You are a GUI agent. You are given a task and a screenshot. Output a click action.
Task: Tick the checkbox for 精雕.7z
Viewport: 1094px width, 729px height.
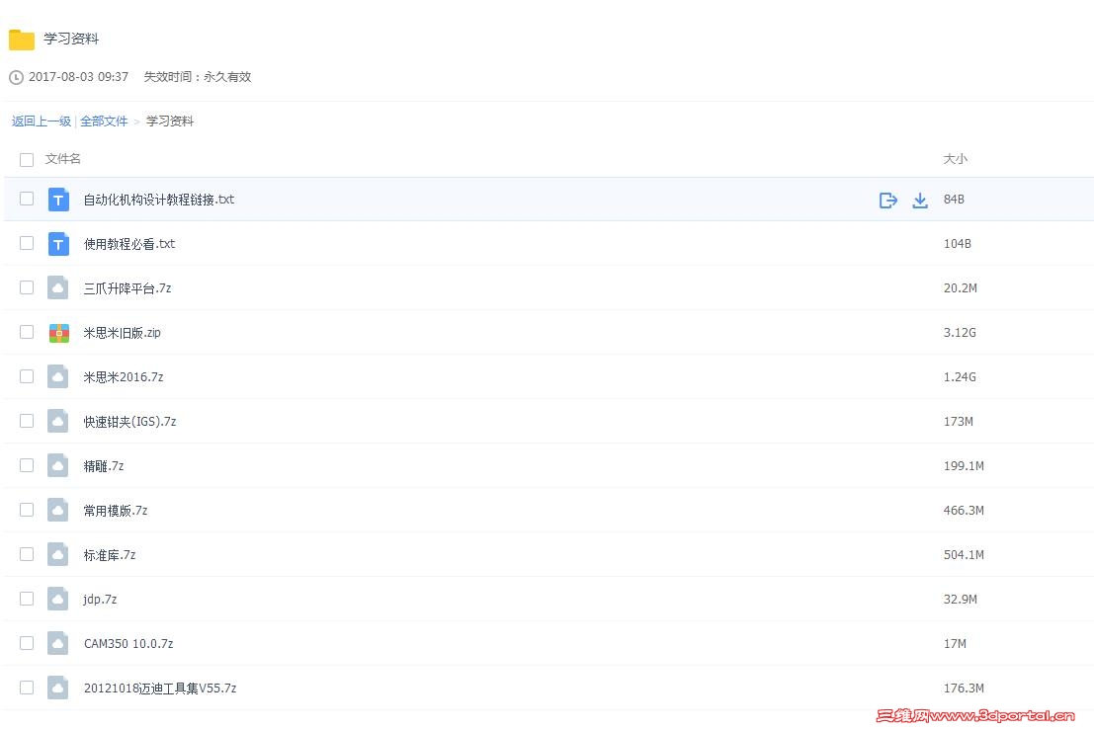click(27, 465)
